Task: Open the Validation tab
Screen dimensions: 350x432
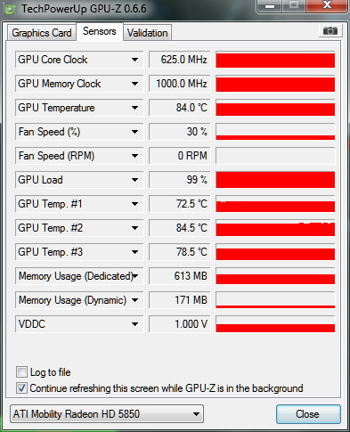Action: tap(148, 32)
